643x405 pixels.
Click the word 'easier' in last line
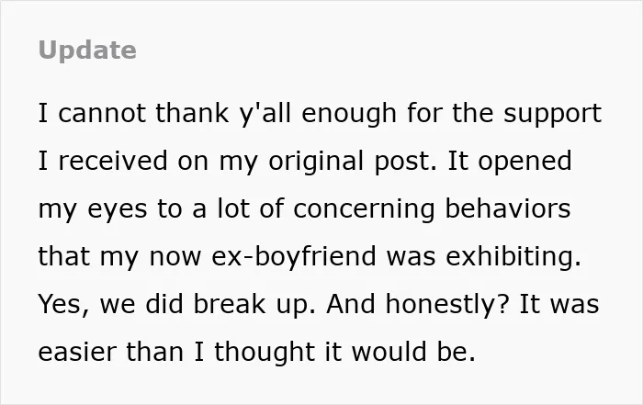tap(76, 352)
